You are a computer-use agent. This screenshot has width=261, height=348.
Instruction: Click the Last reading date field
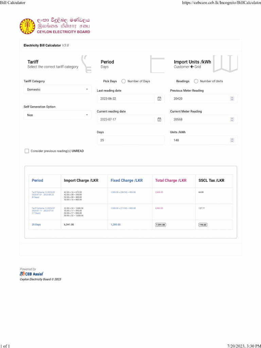(125, 99)
